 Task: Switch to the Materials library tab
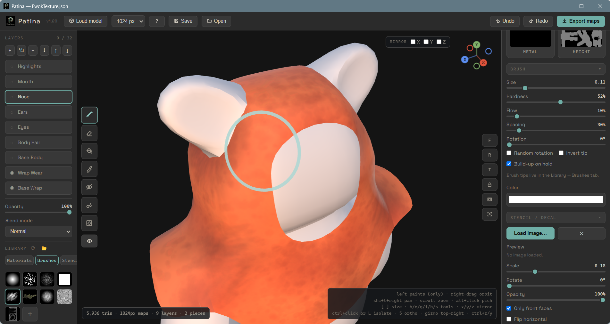[x=19, y=260]
